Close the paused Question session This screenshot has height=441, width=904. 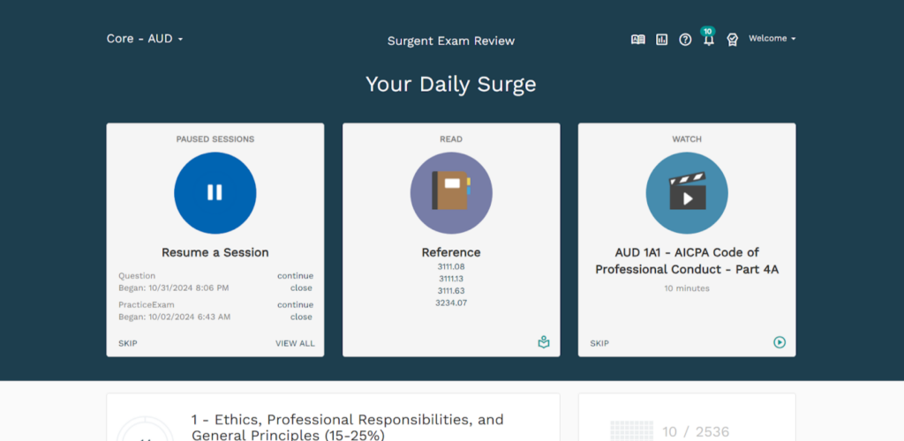(x=301, y=288)
